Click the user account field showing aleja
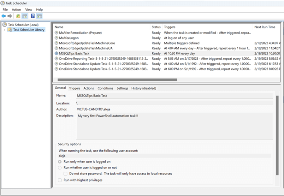The width and height of the screenshot is (284, 196). coord(164,156)
